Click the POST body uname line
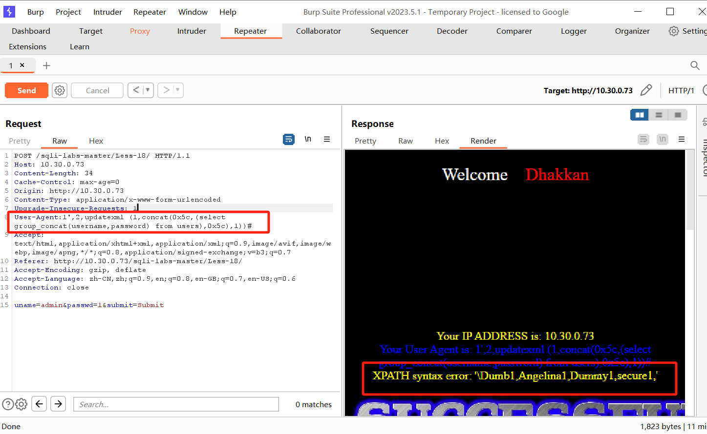707x434 pixels. [x=89, y=305]
